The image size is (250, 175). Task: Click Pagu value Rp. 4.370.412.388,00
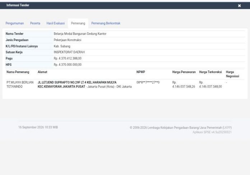pos(68,58)
